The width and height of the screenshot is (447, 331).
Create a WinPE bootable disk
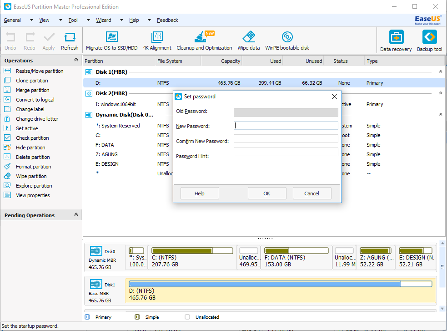pyautogui.click(x=286, y=40)
